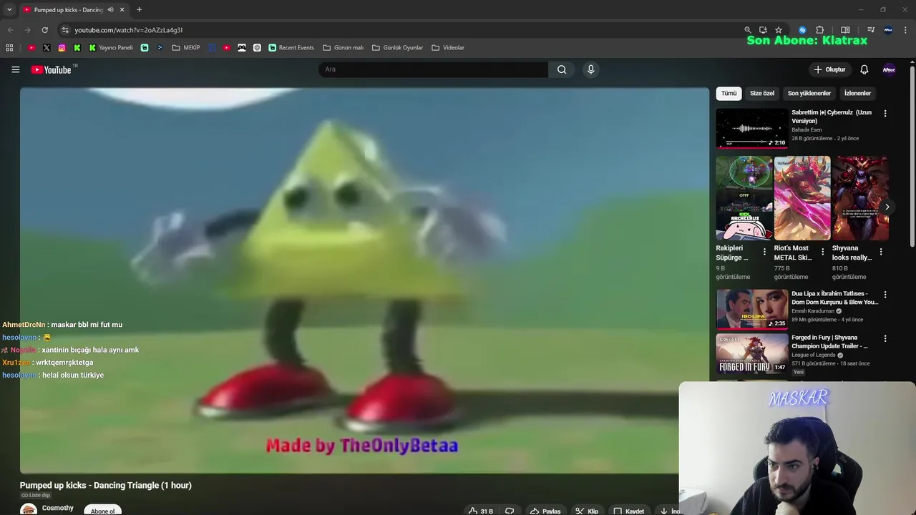Start voice search with the microphone
This screenshot has height=515, width=916.
click(x=590, y=69)
